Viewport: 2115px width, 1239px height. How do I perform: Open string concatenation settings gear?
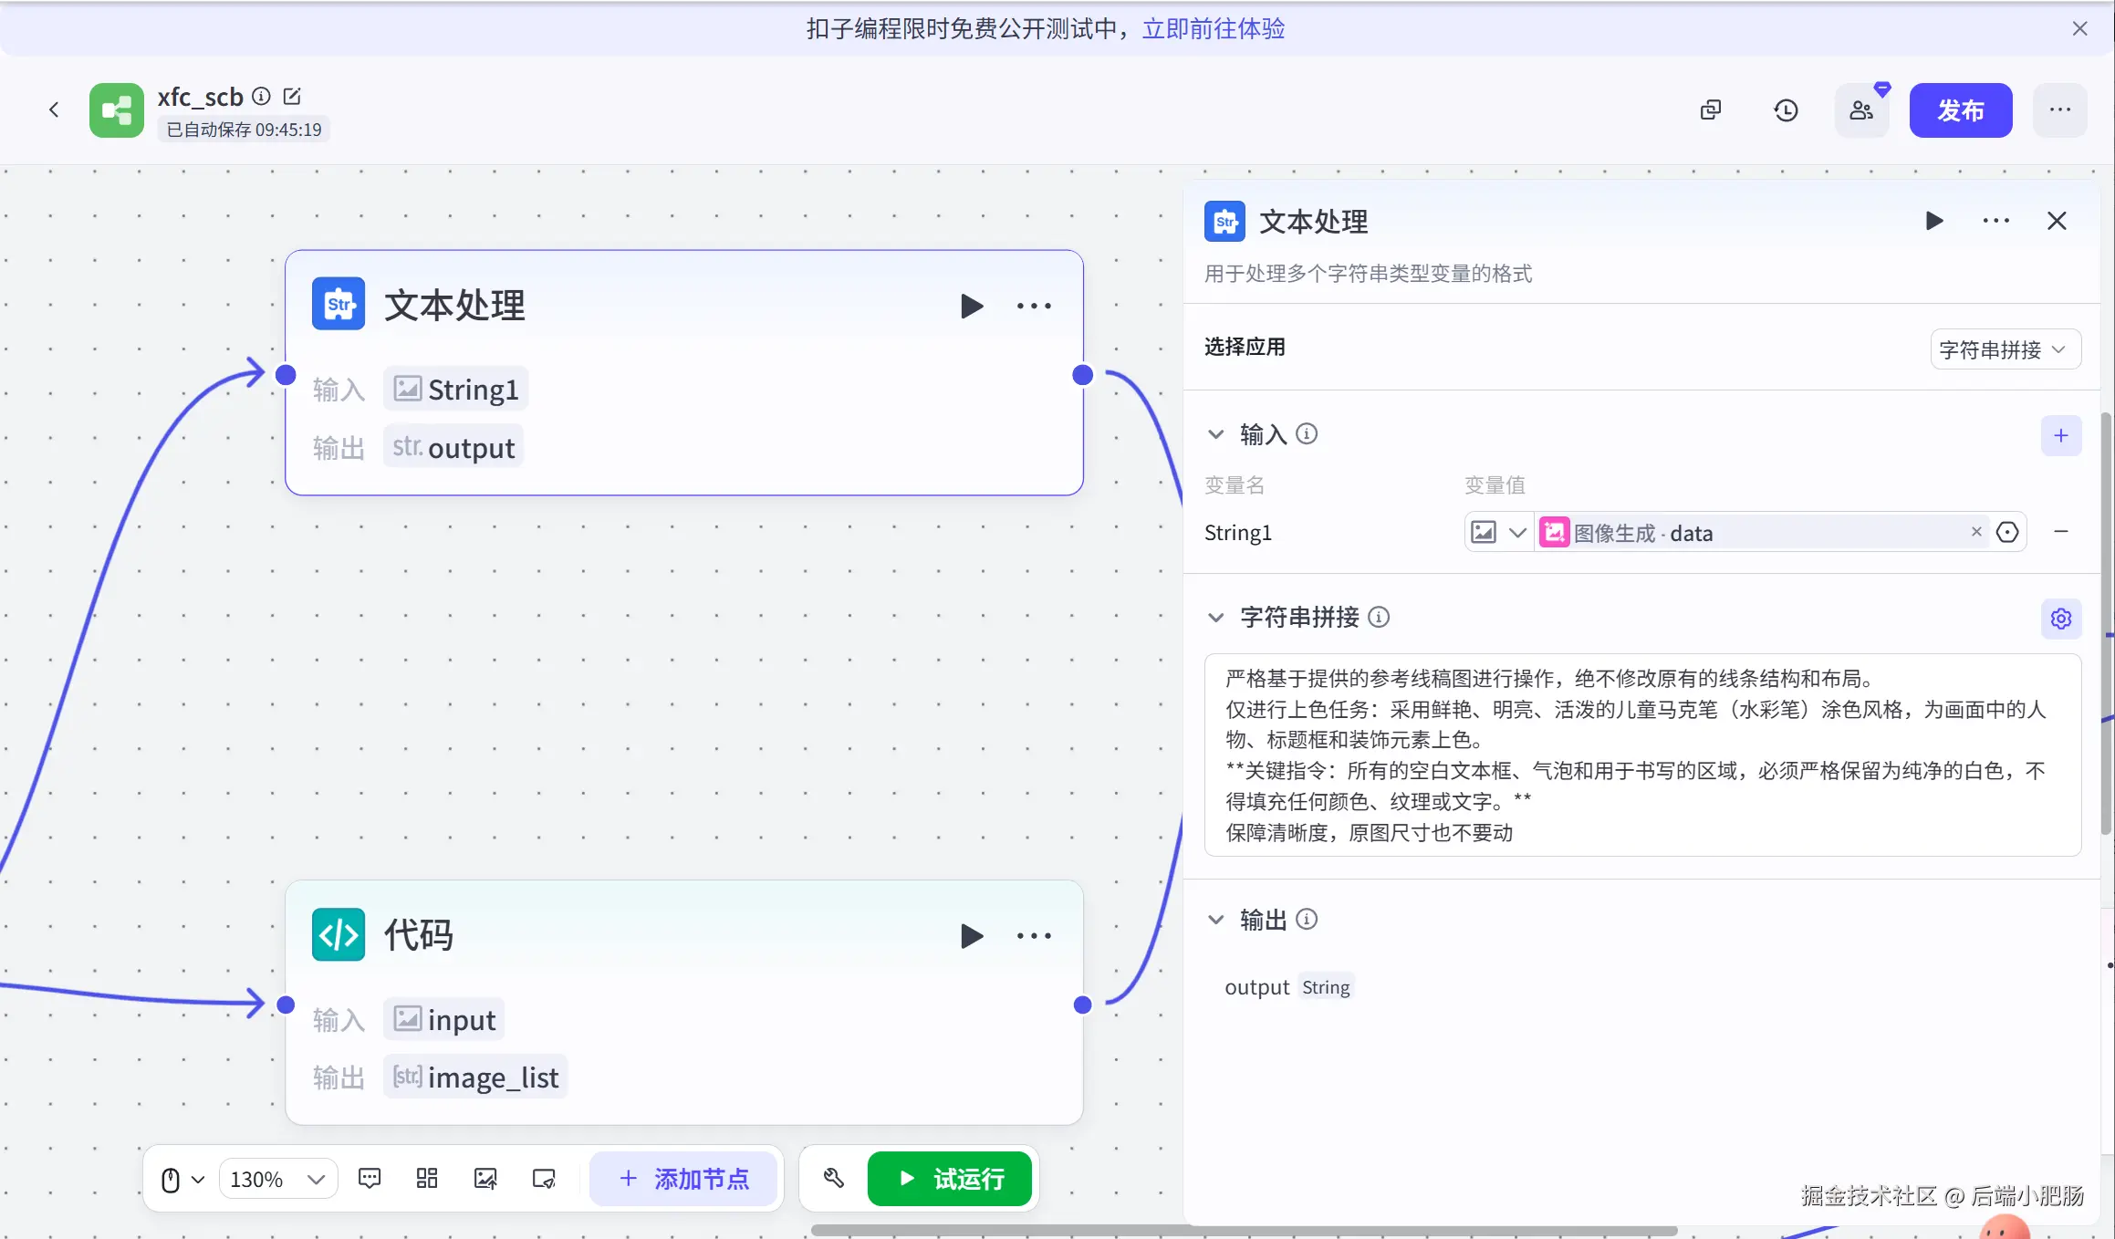(2060, 619)
